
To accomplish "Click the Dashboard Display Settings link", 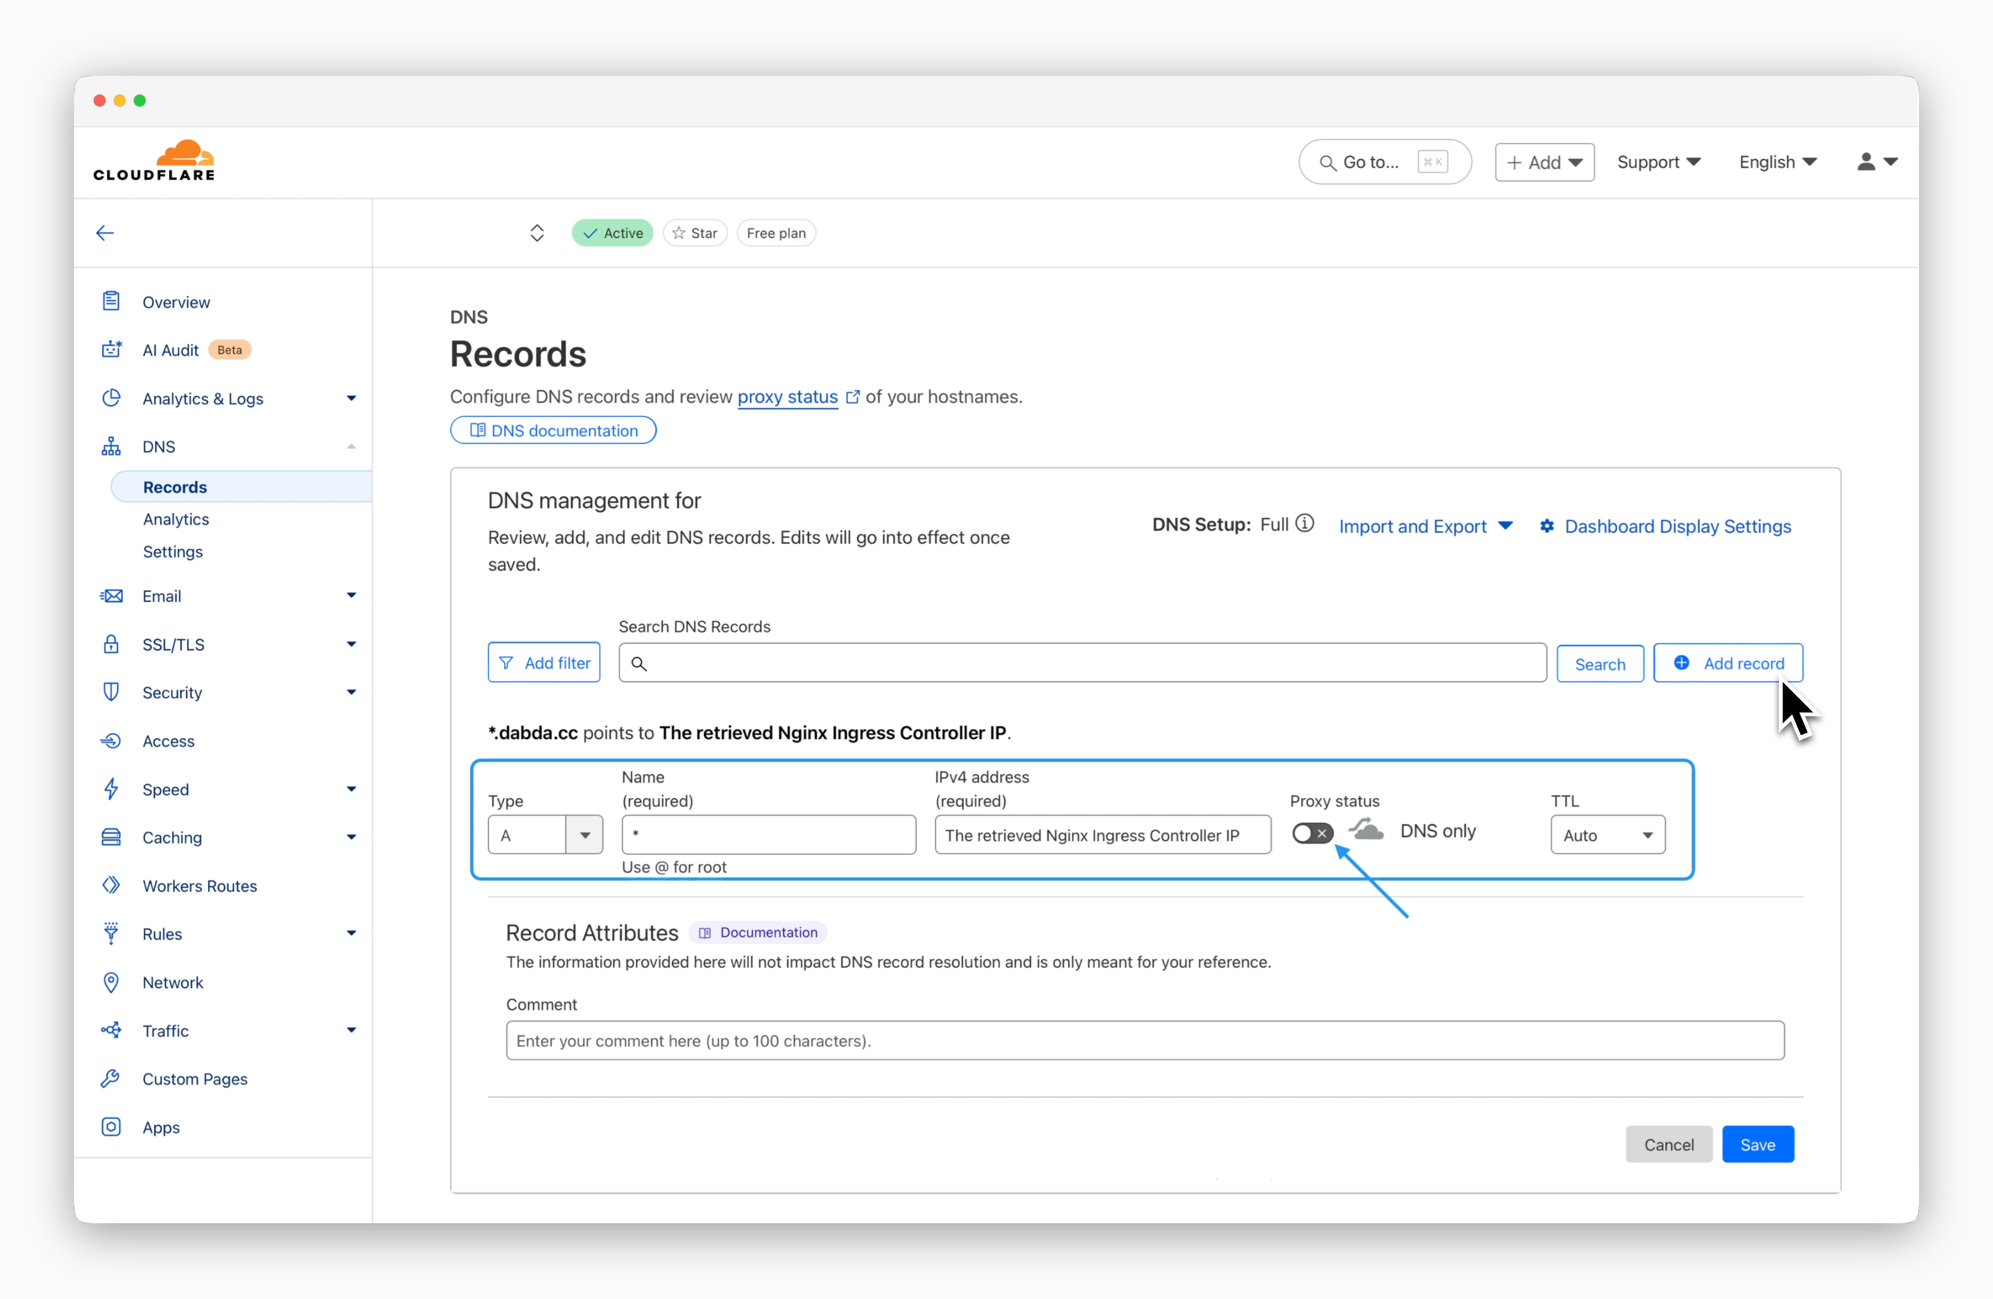I will pos(1677,526).
